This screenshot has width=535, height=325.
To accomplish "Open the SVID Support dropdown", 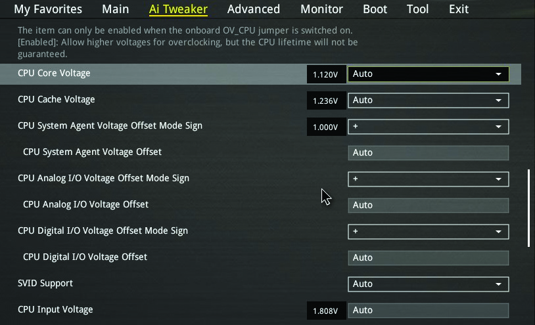I will point(429,284).
